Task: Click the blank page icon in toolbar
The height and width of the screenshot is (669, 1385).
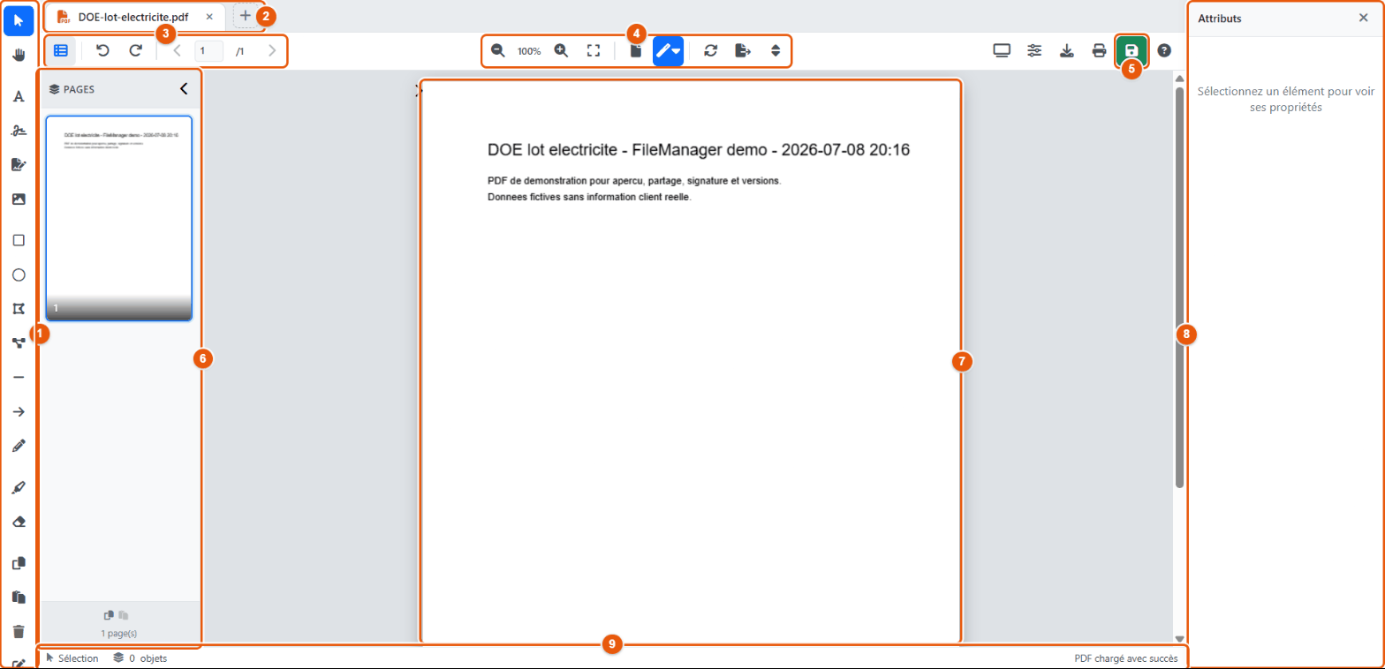Action: [635, 51]
